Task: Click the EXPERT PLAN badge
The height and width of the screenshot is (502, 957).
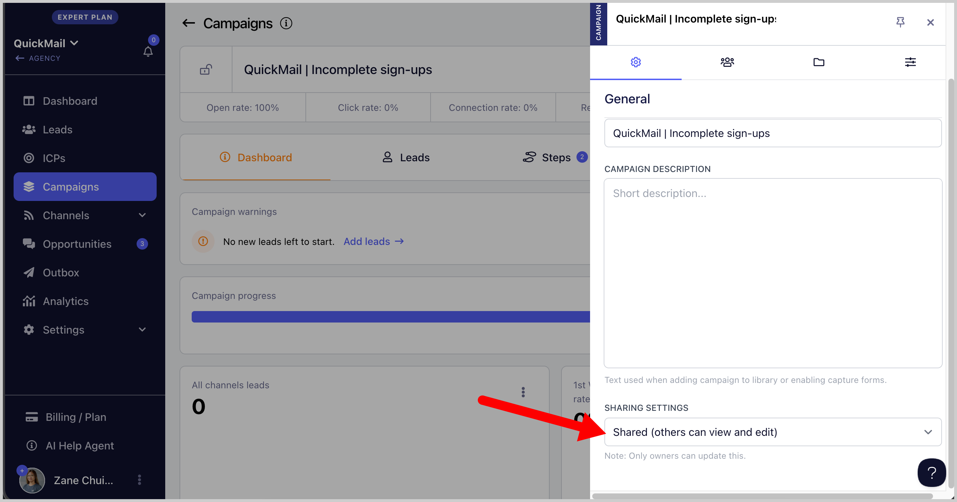Action: (x=85, y=17)
